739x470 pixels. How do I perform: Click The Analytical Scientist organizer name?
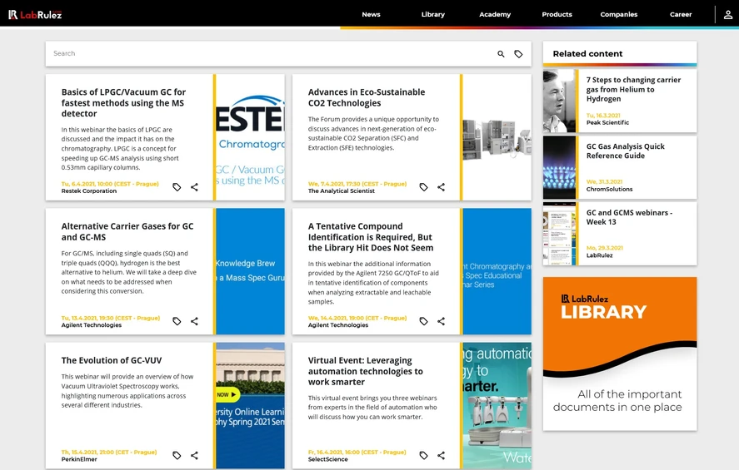click(342, 191)
